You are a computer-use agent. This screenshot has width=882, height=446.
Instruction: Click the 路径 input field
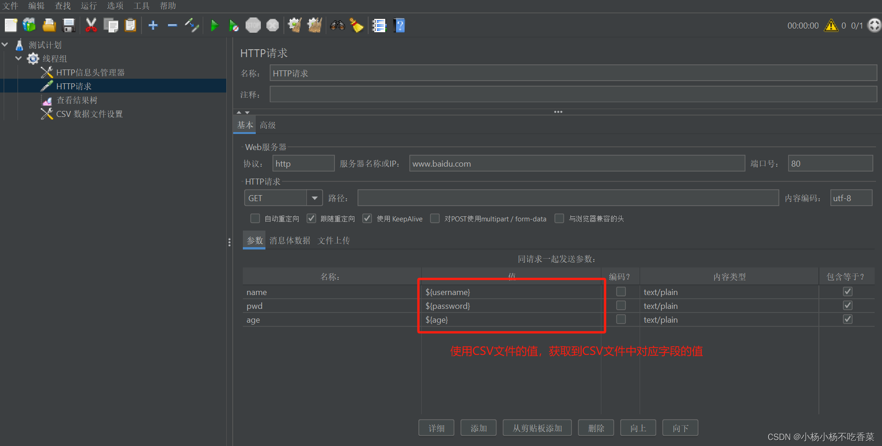click(x=568, y=198)
